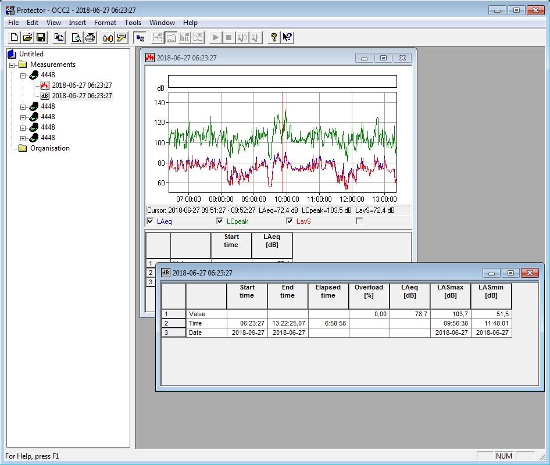Click the Copy toolbar icon
This screenshot has width=550, height=465.
[x=59, y=37]
